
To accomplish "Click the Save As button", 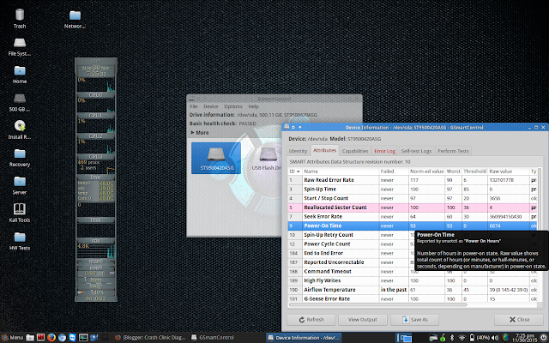I will click(x=415, y=320).
